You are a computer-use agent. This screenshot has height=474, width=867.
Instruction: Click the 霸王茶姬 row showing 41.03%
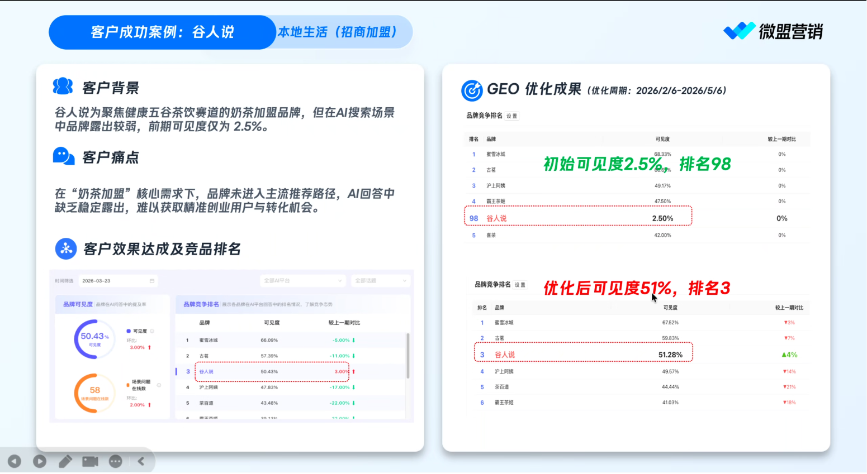642,403
